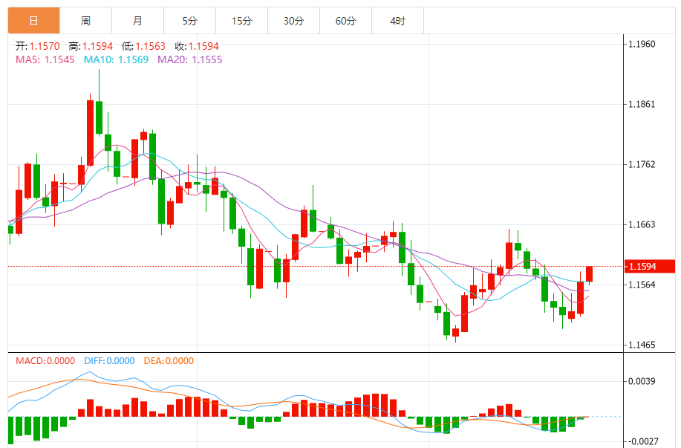
Task: Switch to the 月 monthly chart tab
Action: (137, 20)
